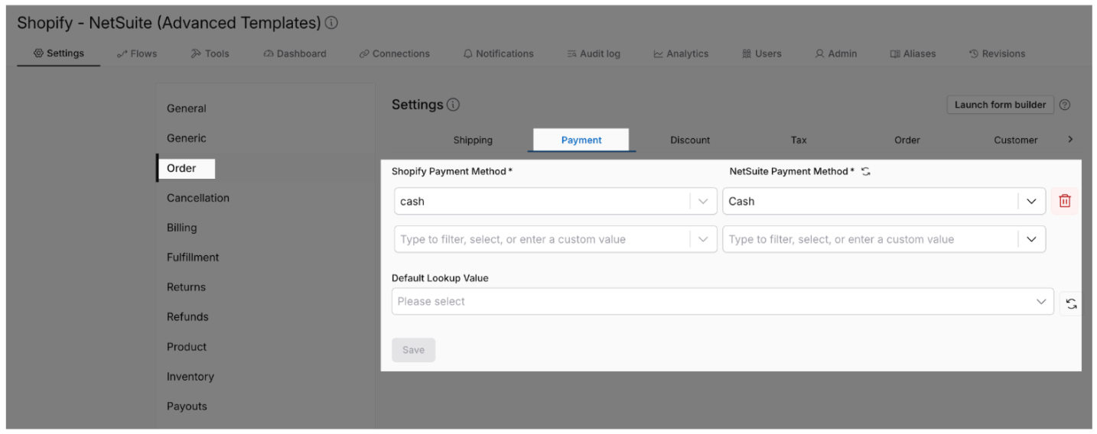The image size is (1097, 434).
Task: Open Fulfillment section in the sidebar
Action: tap(193, 257)
